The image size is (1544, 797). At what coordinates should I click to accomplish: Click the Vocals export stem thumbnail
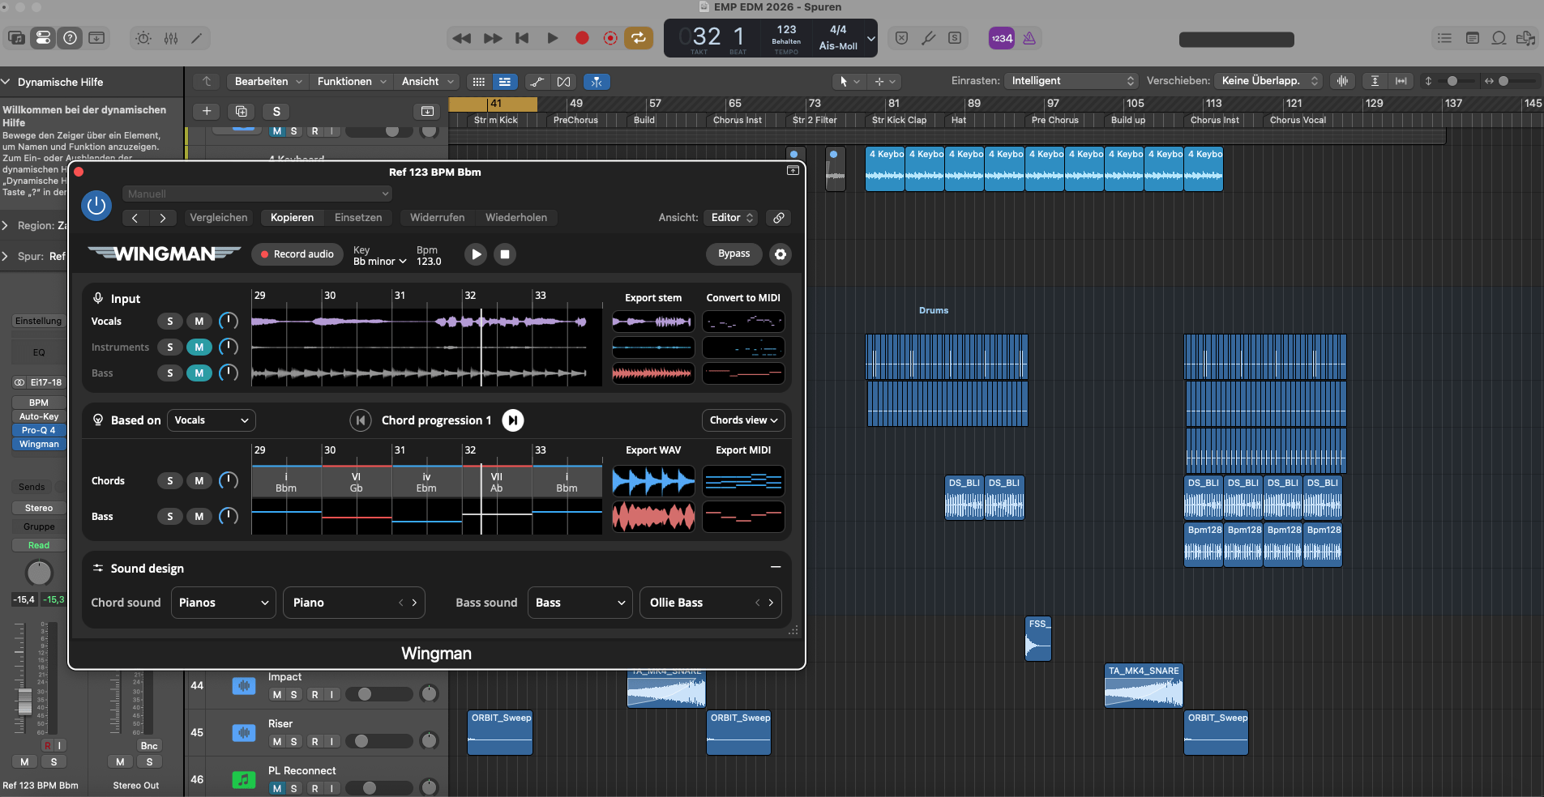pyautogui.click(x=653, y=322)
